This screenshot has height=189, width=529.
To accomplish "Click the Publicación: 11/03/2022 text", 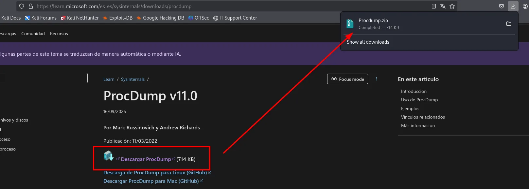I will (x=130, y=141).
